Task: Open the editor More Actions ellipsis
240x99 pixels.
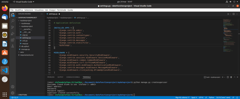Action: tap(237, 14)
